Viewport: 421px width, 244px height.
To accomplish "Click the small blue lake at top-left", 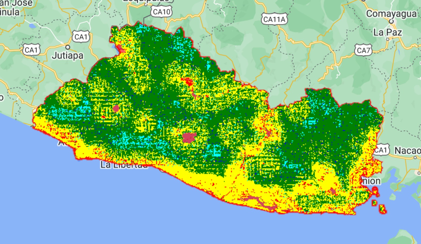I will [x=32, y=26].
